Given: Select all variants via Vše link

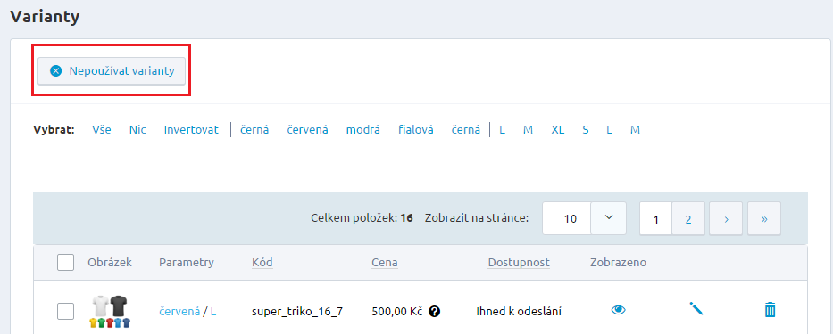Looking at the screenshot, I should [102, 130].
